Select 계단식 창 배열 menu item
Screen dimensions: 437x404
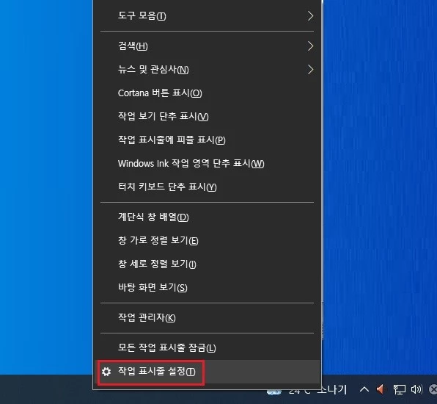click(207, 217)
